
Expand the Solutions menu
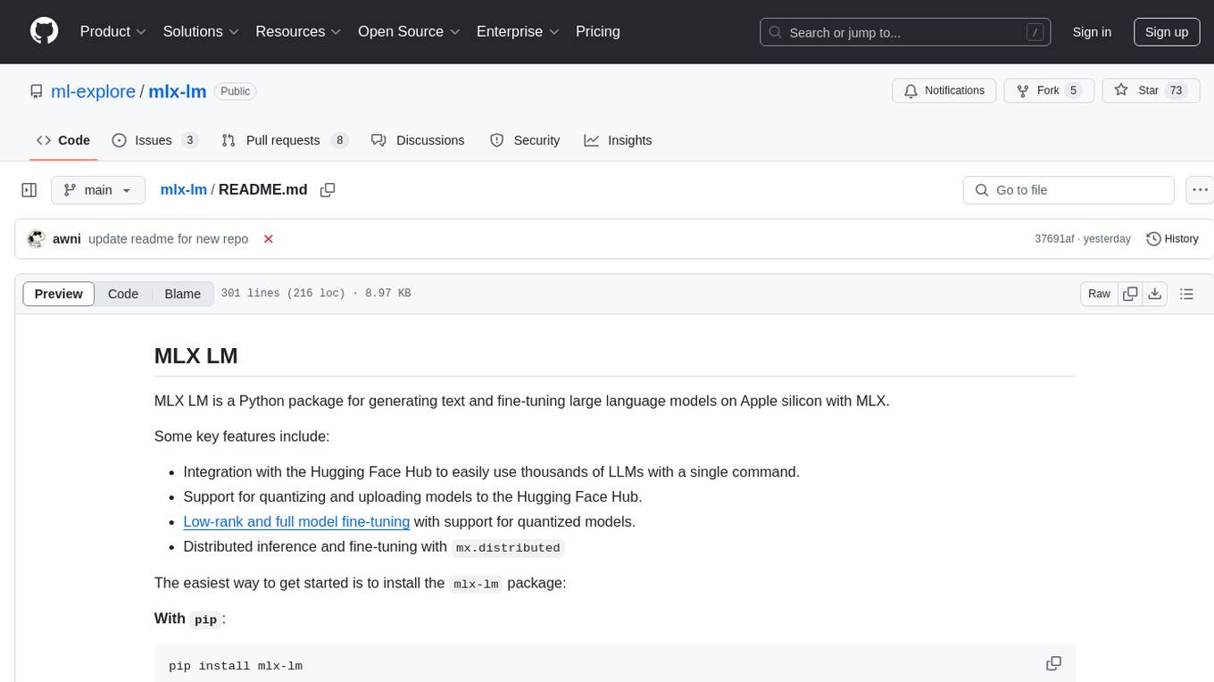click(x=201, y=31)
